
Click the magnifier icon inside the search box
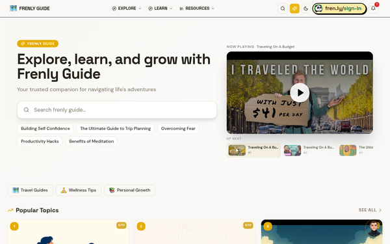coord(27,110)
